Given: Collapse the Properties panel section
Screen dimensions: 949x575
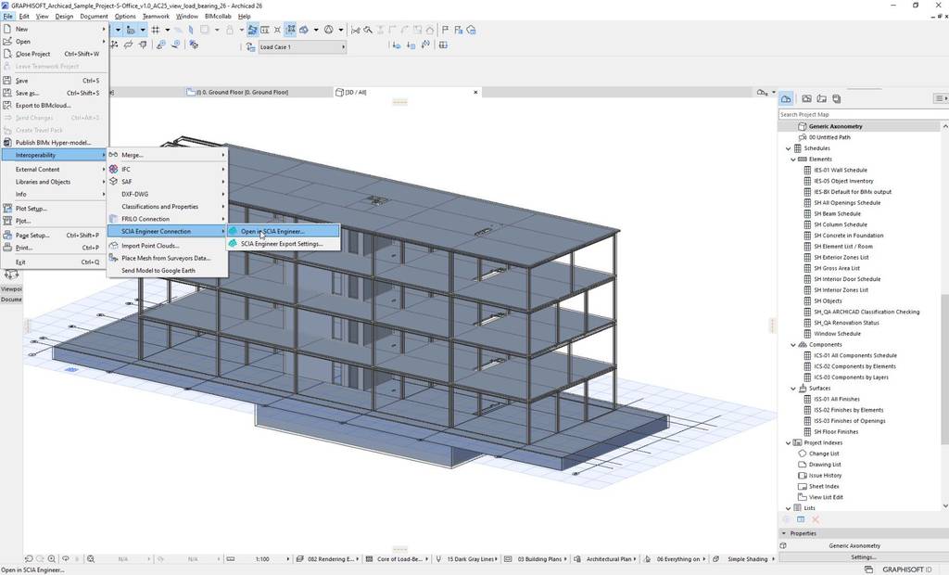Looking at the screenshot, I should (784, 533).
